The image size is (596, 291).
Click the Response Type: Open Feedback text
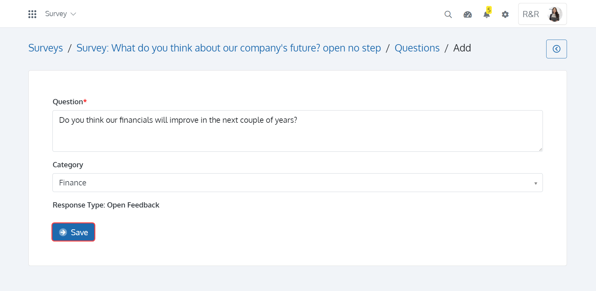(x=106, y=205)
